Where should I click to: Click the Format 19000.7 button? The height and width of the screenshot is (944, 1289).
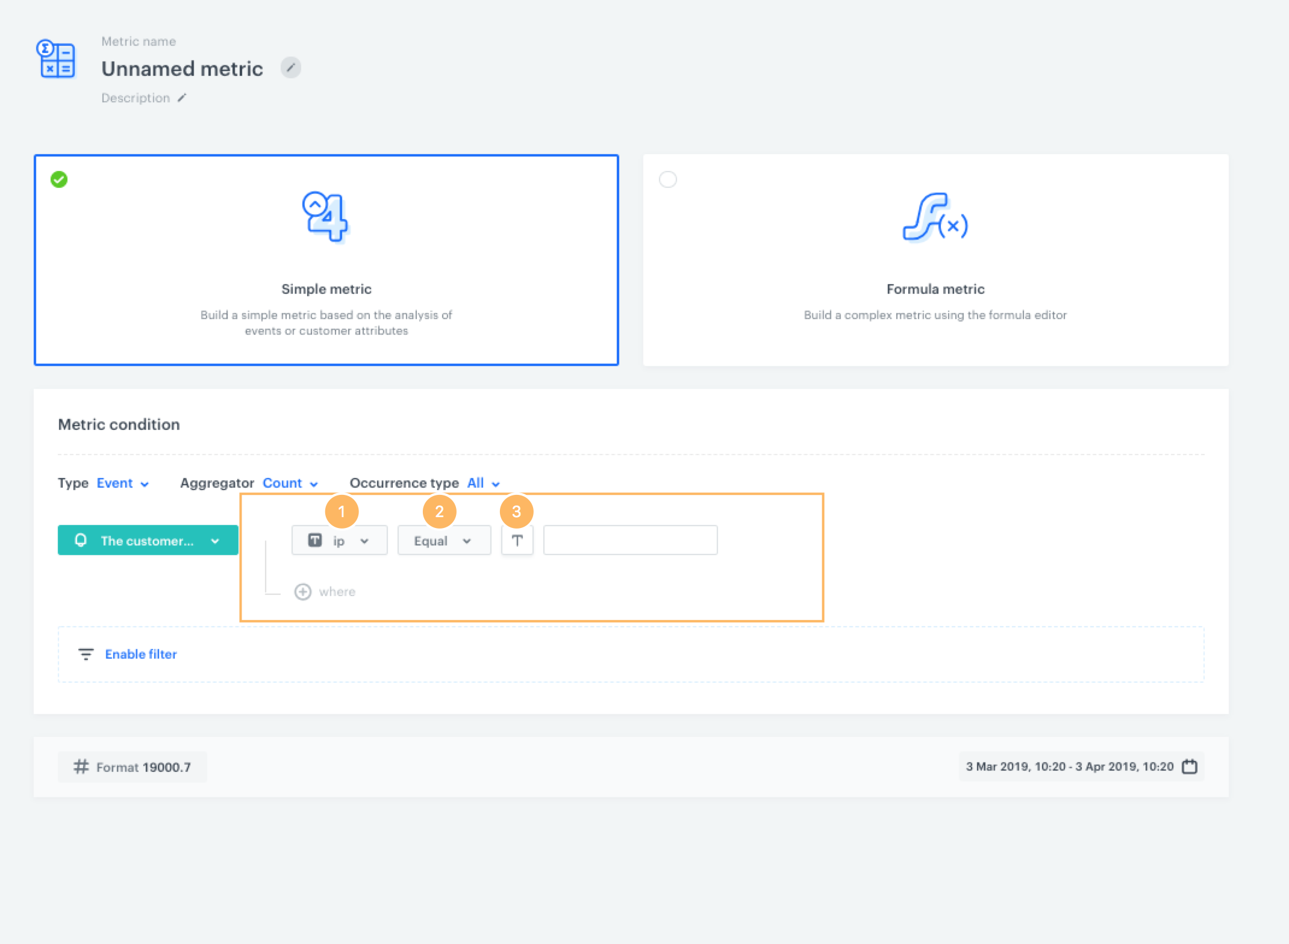click(x=133, y=767)
